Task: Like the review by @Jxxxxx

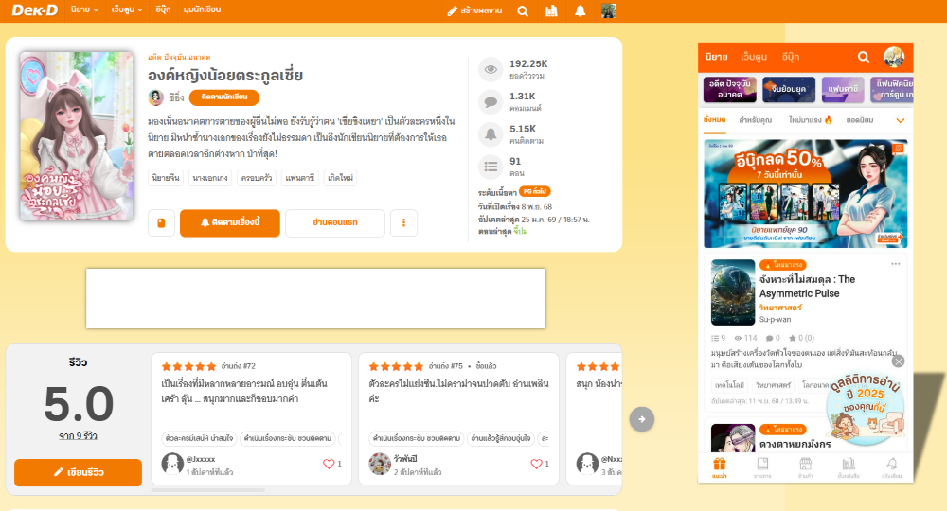Action: pos(329,464)
